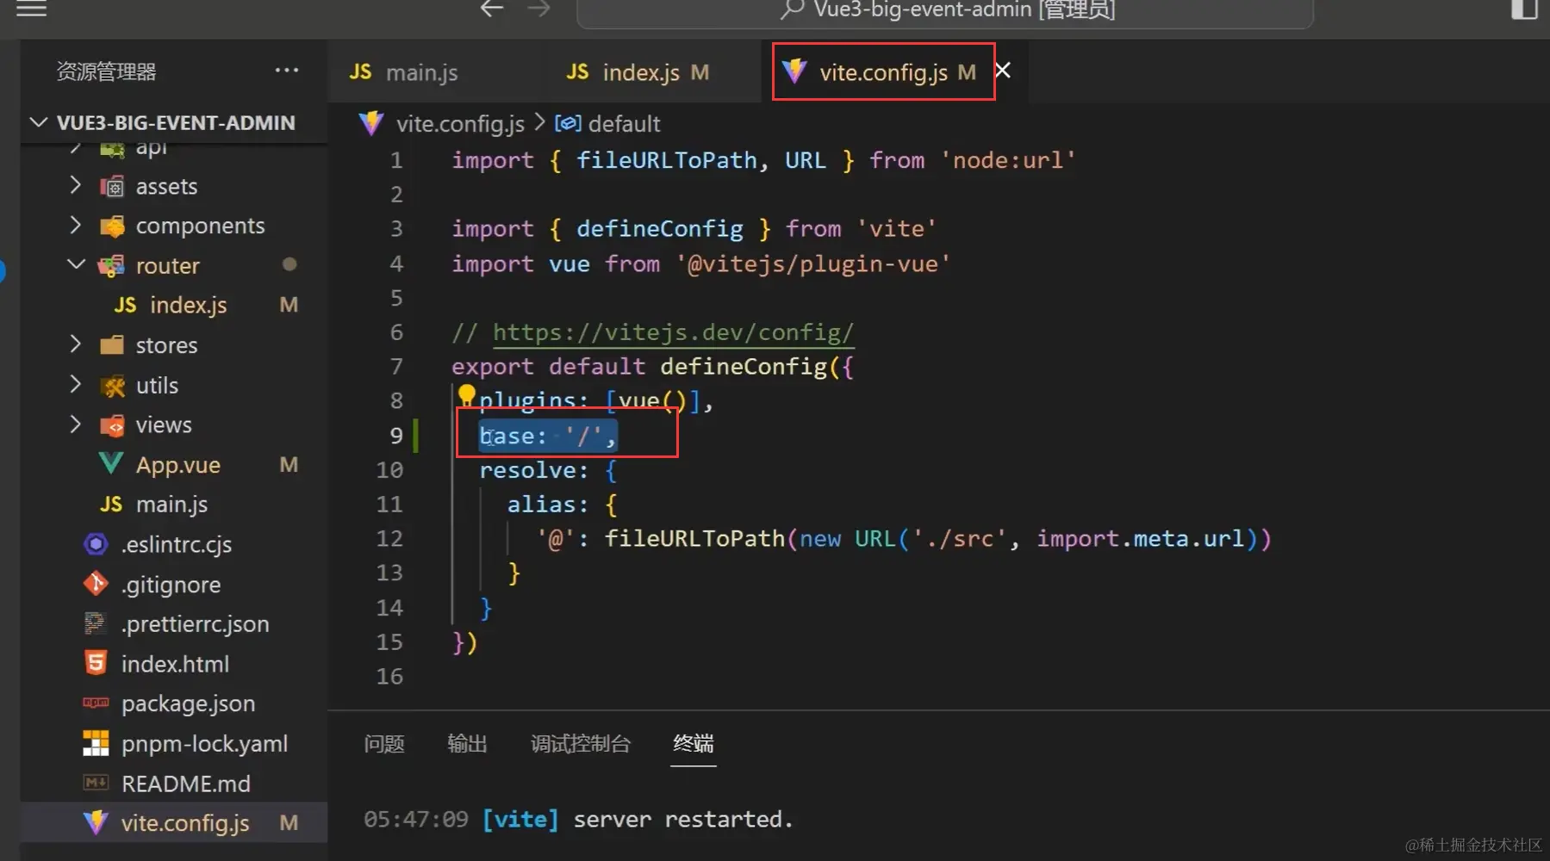Click default symbol in the breadcrumb
Viewport: 1550px width, 861px height.
624,124
